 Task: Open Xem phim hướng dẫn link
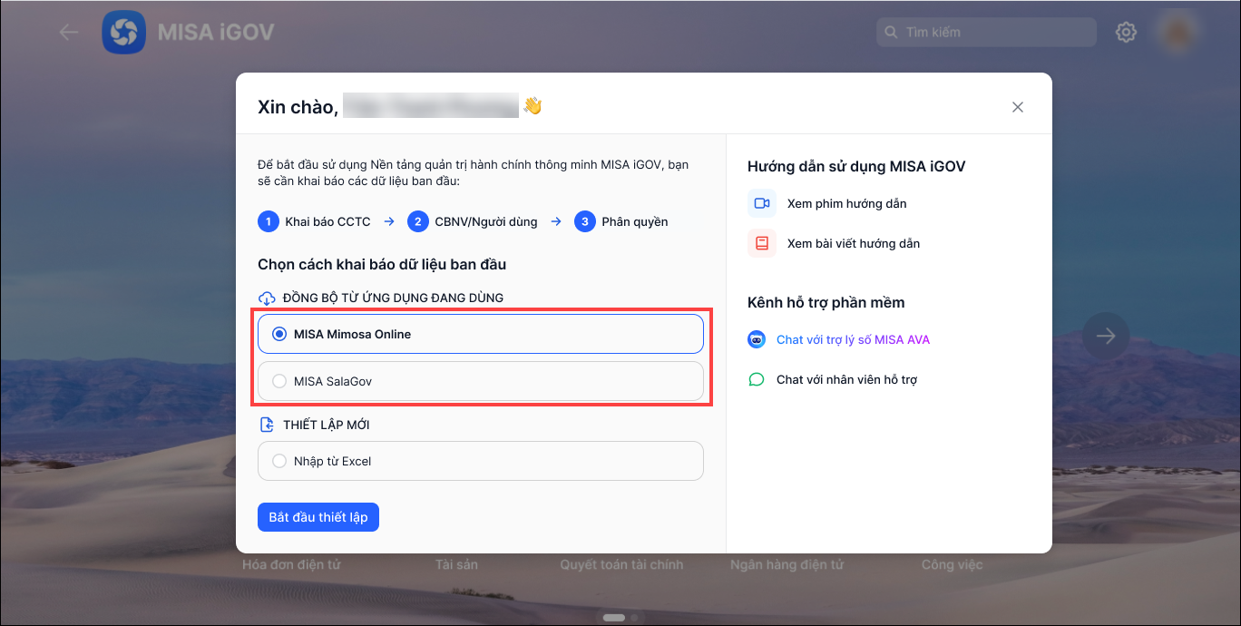(x=846, y=203)
